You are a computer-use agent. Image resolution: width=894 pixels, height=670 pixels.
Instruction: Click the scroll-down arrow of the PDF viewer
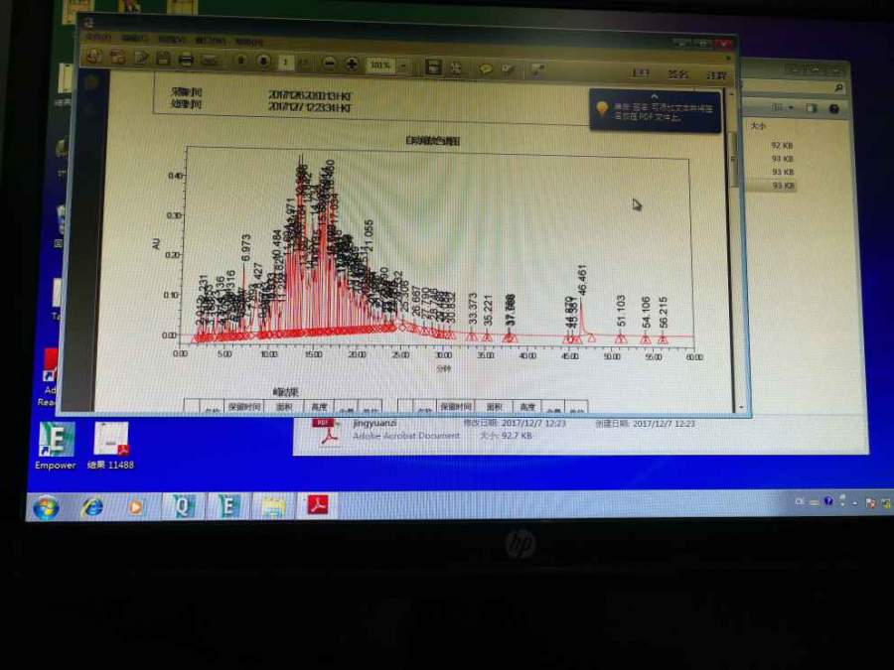pos(741,407)
